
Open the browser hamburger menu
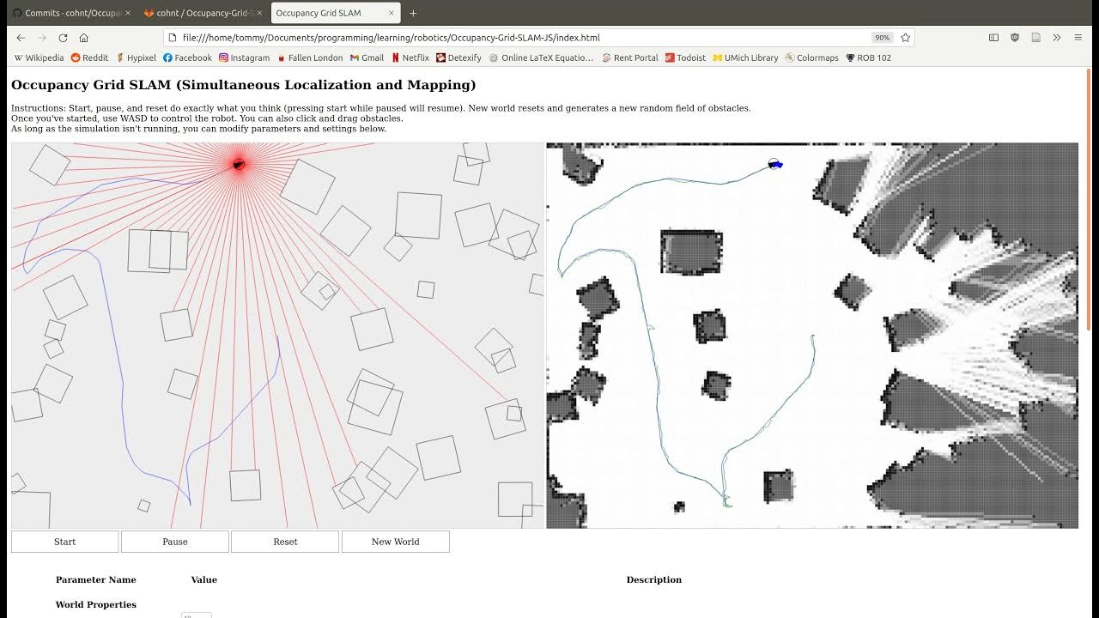pos(1078,38)
